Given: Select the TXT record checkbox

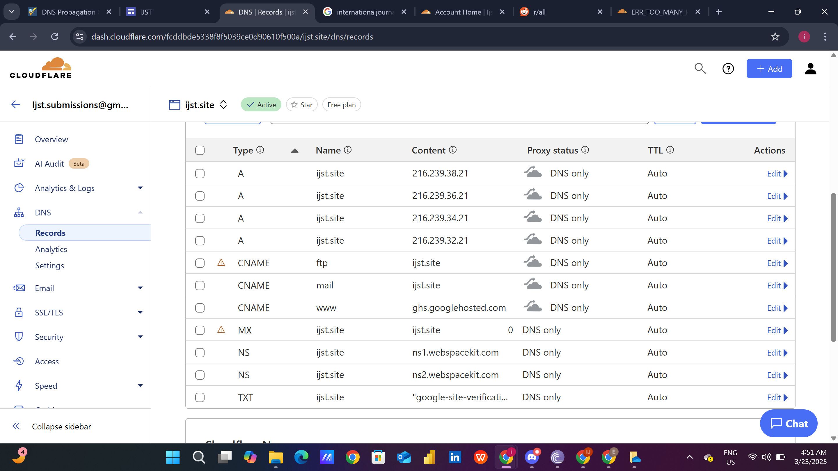Looking at the screenshot, I should tap(200, 397).
